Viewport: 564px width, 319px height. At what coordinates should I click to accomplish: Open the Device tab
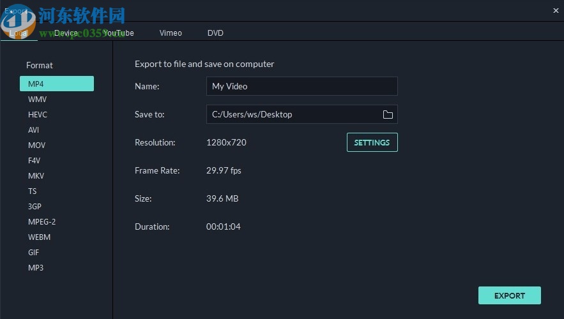pos(66,33)
